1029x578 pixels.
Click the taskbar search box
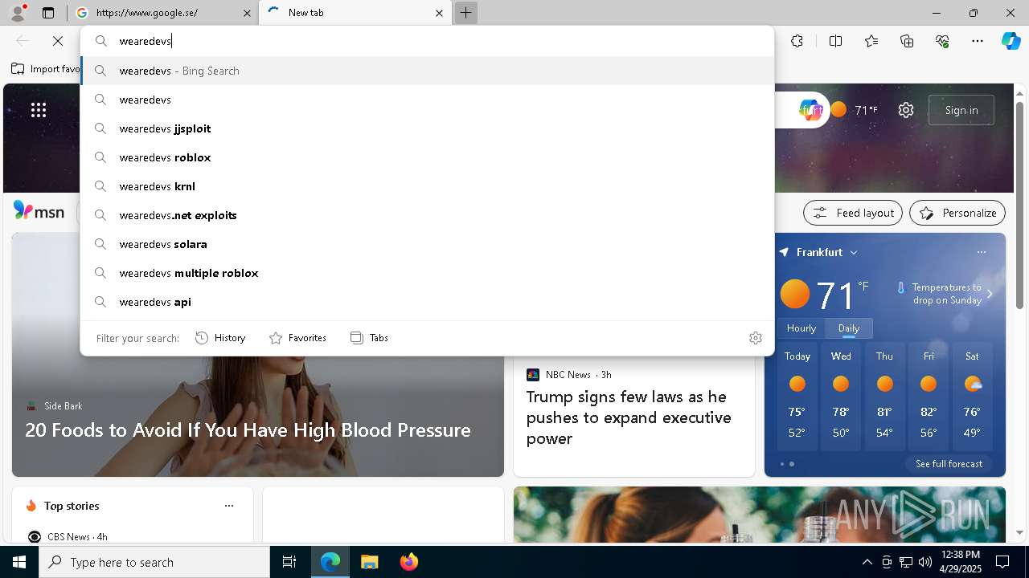[154, 562]
